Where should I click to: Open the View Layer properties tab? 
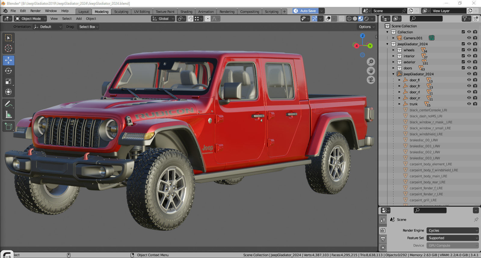383,247
